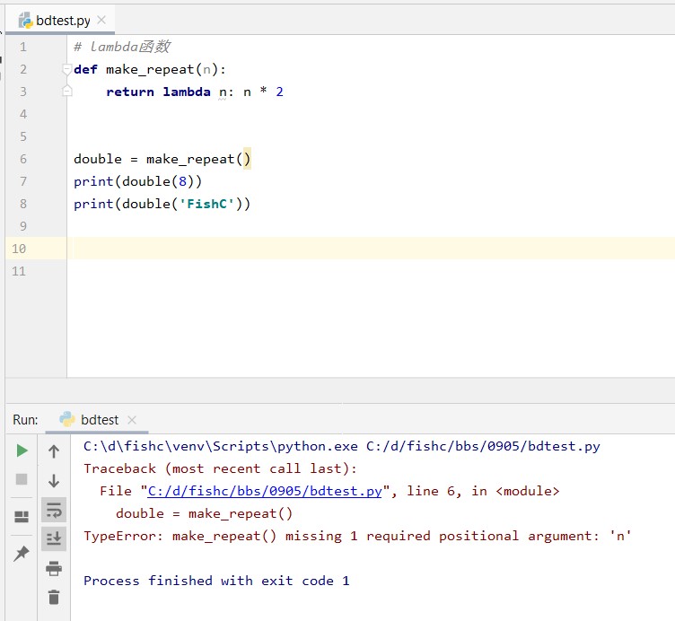This screenshot has height=621, width=675.
Task: Click 'Process finished with exit code 1' text
Action: (x=216, y=581)
